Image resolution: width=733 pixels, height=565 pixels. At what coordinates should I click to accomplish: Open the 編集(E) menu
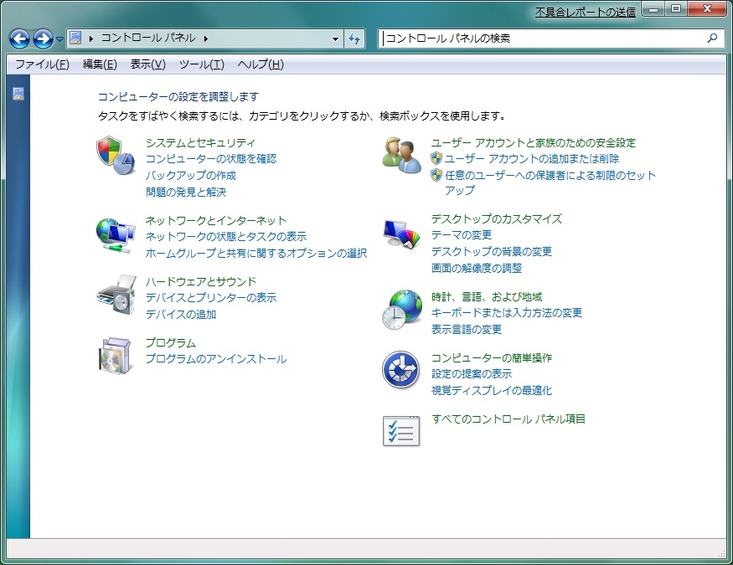tap(100, 64)
